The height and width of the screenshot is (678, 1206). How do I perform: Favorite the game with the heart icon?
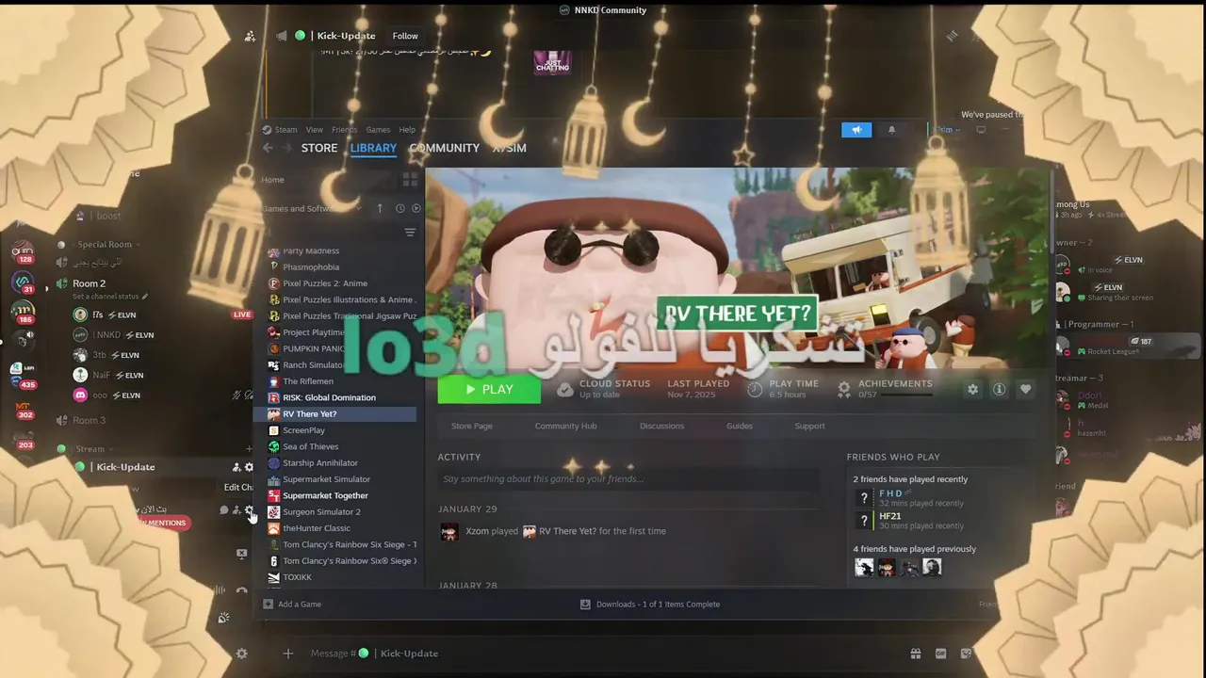click(1025, 389)
